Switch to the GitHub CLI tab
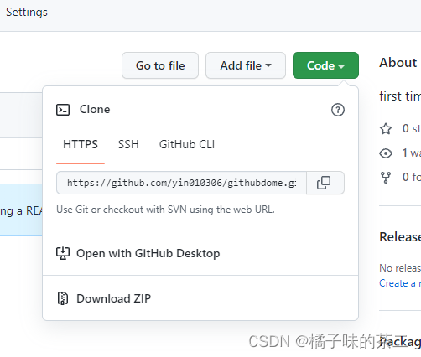This screenshot has height=357, width=421. tap(187, 145)
